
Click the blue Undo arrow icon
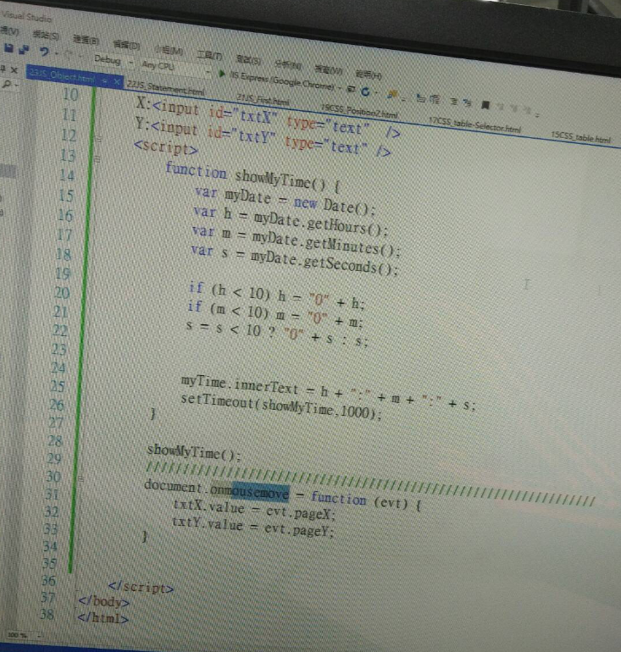click(x=44, y=52)
